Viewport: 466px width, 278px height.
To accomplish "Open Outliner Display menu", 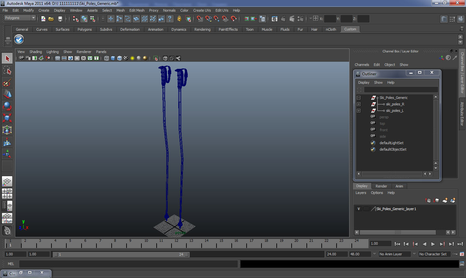I will 364,82.
